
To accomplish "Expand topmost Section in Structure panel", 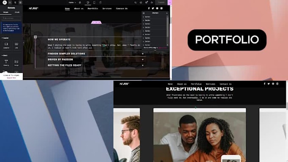I will (x=144, y=17).
